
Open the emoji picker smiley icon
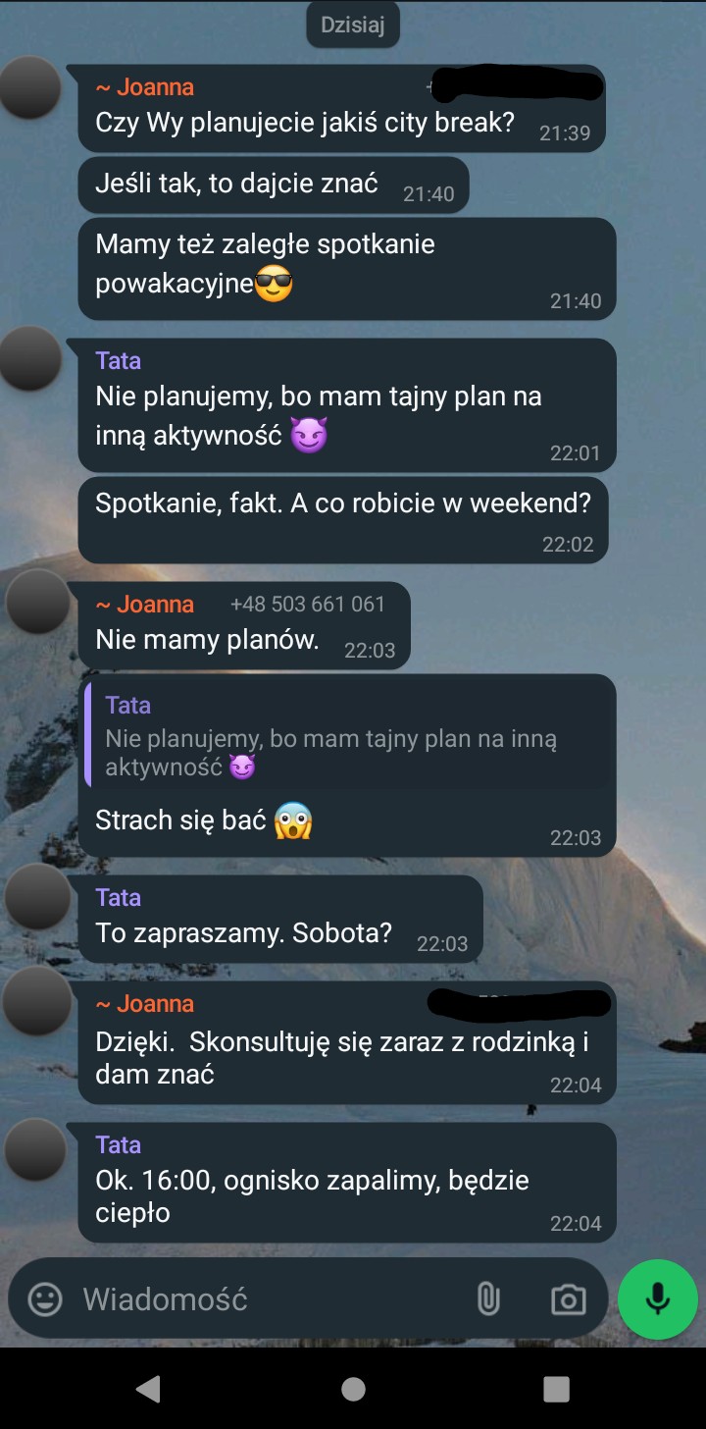pos(44,1299)
